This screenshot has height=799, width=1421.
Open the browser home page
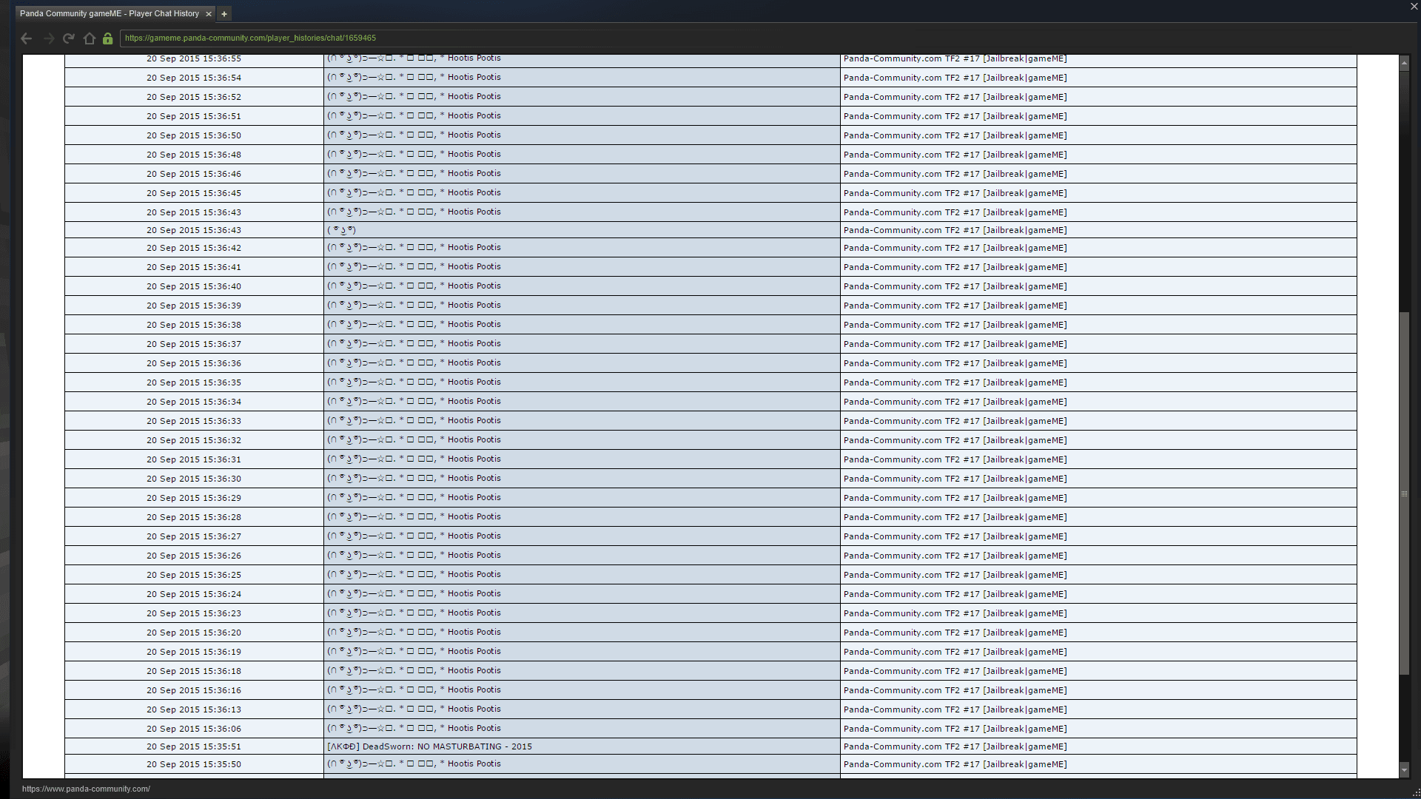coord(90,38)
